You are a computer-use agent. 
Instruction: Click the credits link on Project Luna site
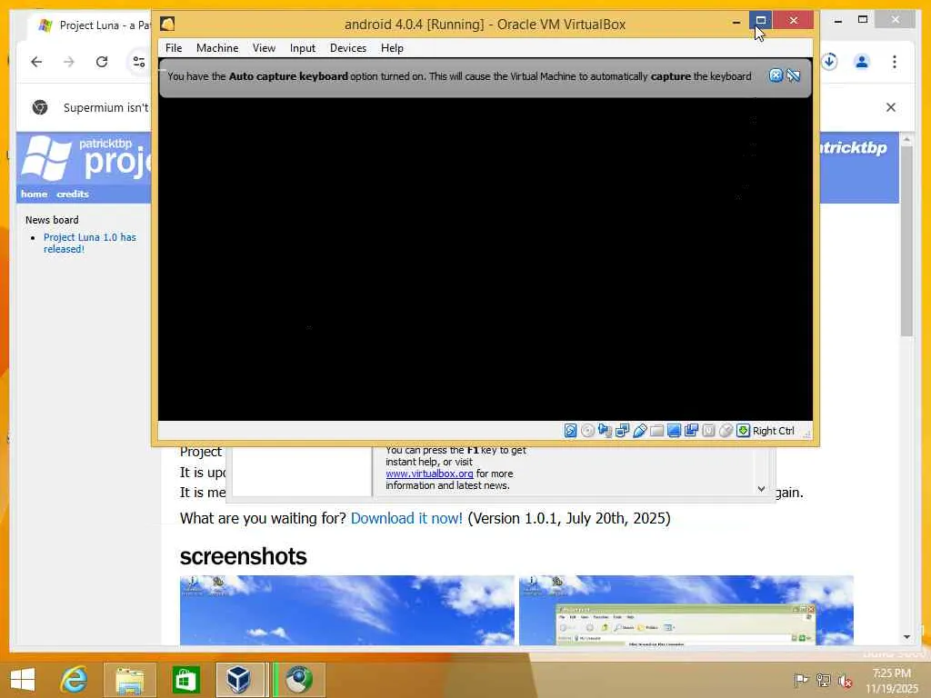tap(73, 194)
